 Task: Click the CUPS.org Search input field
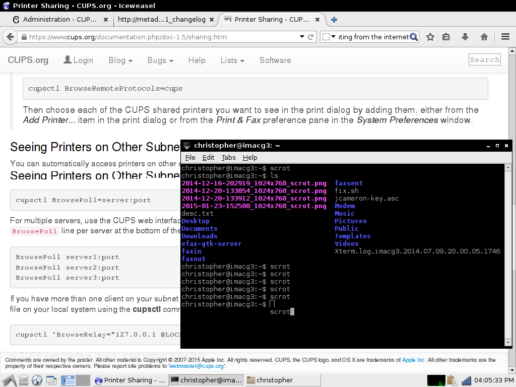coord(484,59)
